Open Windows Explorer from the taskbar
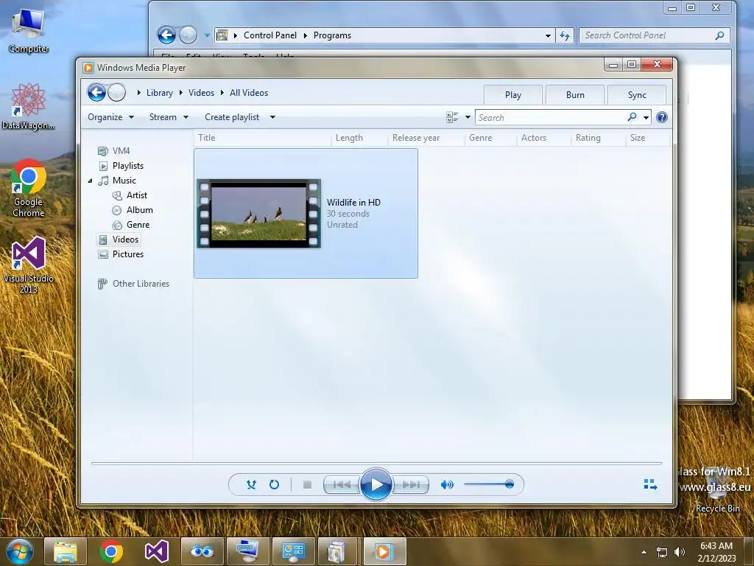The image size is (754, 566). click(x=66, y=551)
